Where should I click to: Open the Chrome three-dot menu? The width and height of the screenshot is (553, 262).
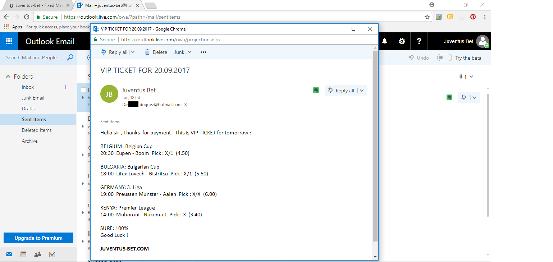coord(485,17)
